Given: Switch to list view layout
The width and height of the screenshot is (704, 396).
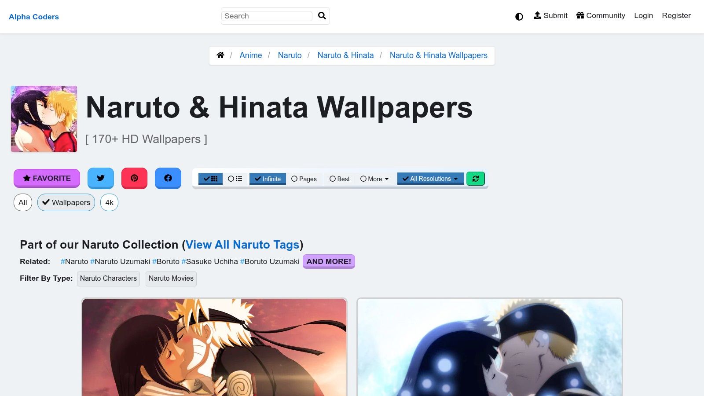Looking at the screenshot, I should pyautogui.click(x=235, y=179).
